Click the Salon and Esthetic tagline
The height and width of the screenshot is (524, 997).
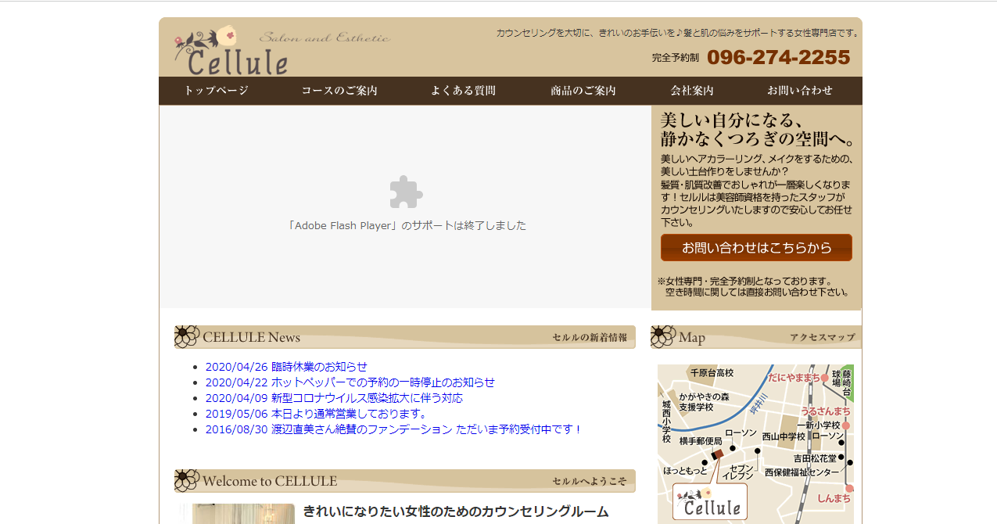click(325, 38)
